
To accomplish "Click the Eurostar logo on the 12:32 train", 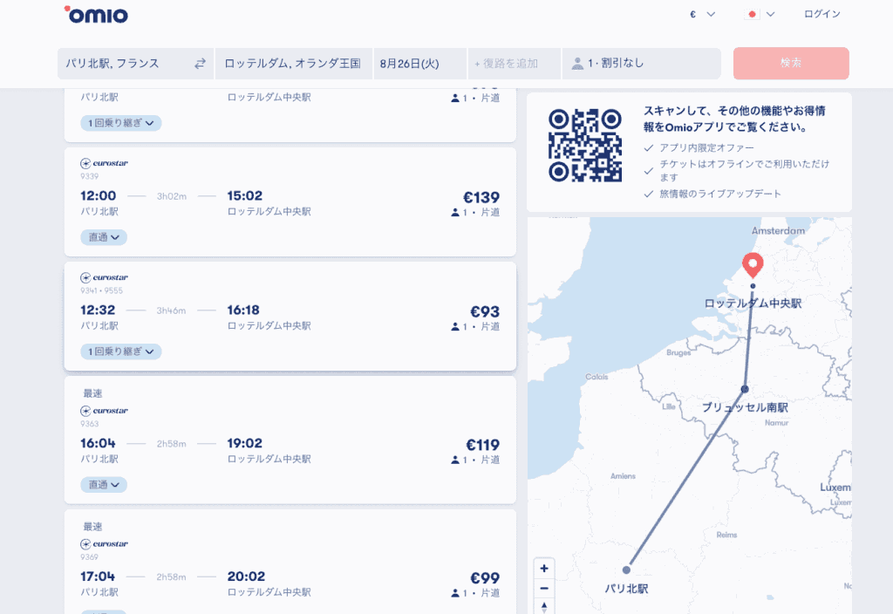I will pyautogui.click(x=105, y=277).
